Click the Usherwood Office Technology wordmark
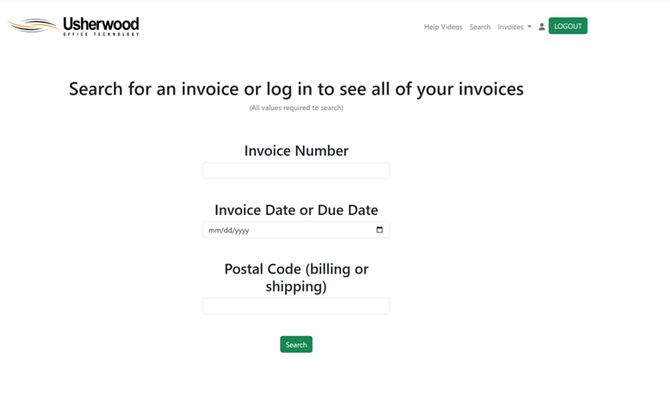Screen dimensions: 670x400 coord(101,26)
